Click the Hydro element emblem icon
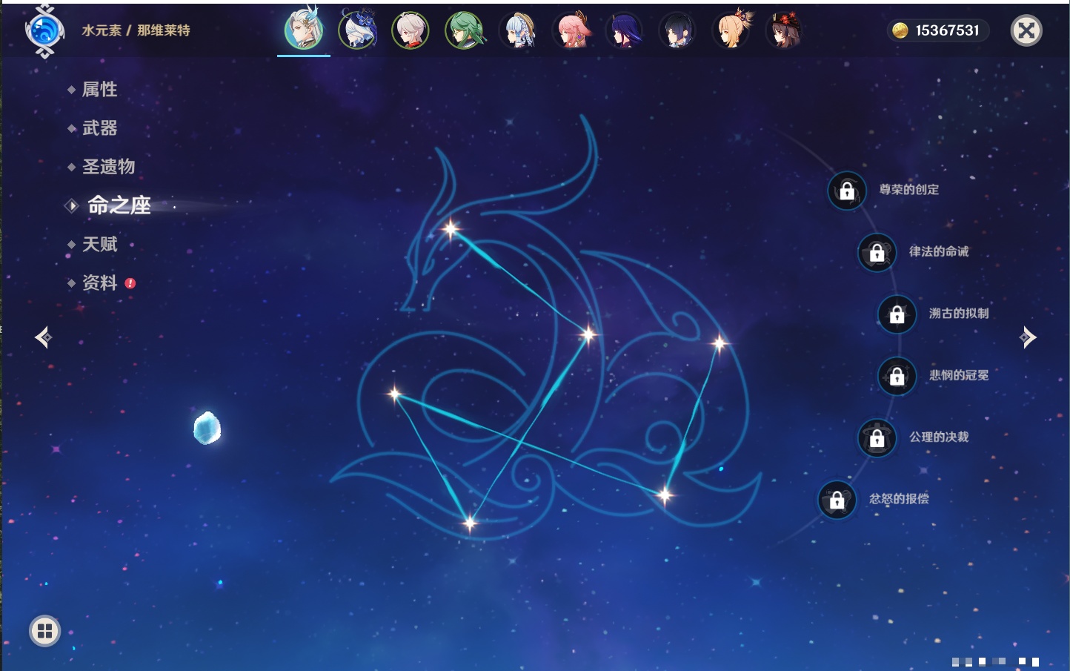This screenshot has width=1070, height=671. 44,31
